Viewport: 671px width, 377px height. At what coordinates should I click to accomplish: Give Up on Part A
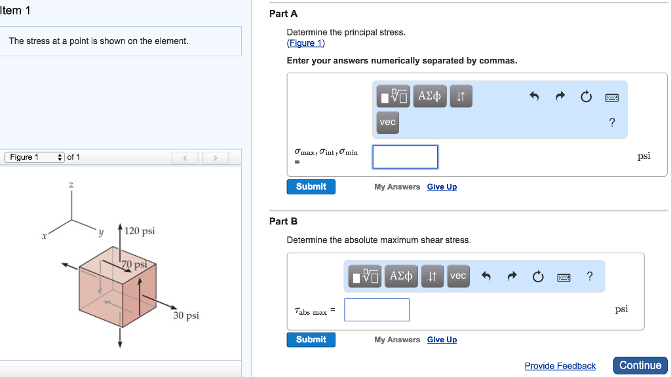click(442, 187)
